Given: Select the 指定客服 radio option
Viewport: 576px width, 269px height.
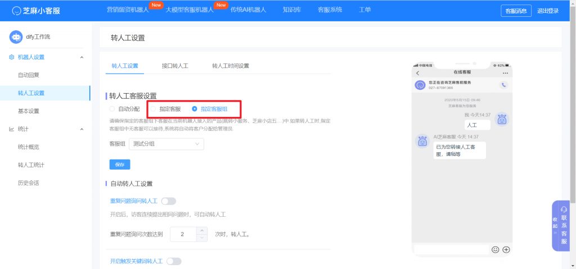Looking at the screenshot, I should tap(153, 109).
